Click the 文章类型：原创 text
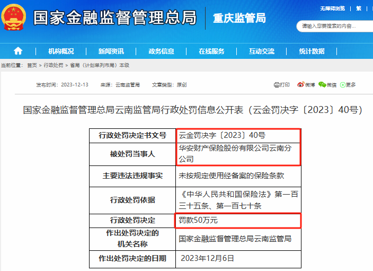The width and height of the screenshot is (373, 271). click(x=170, y=85)
